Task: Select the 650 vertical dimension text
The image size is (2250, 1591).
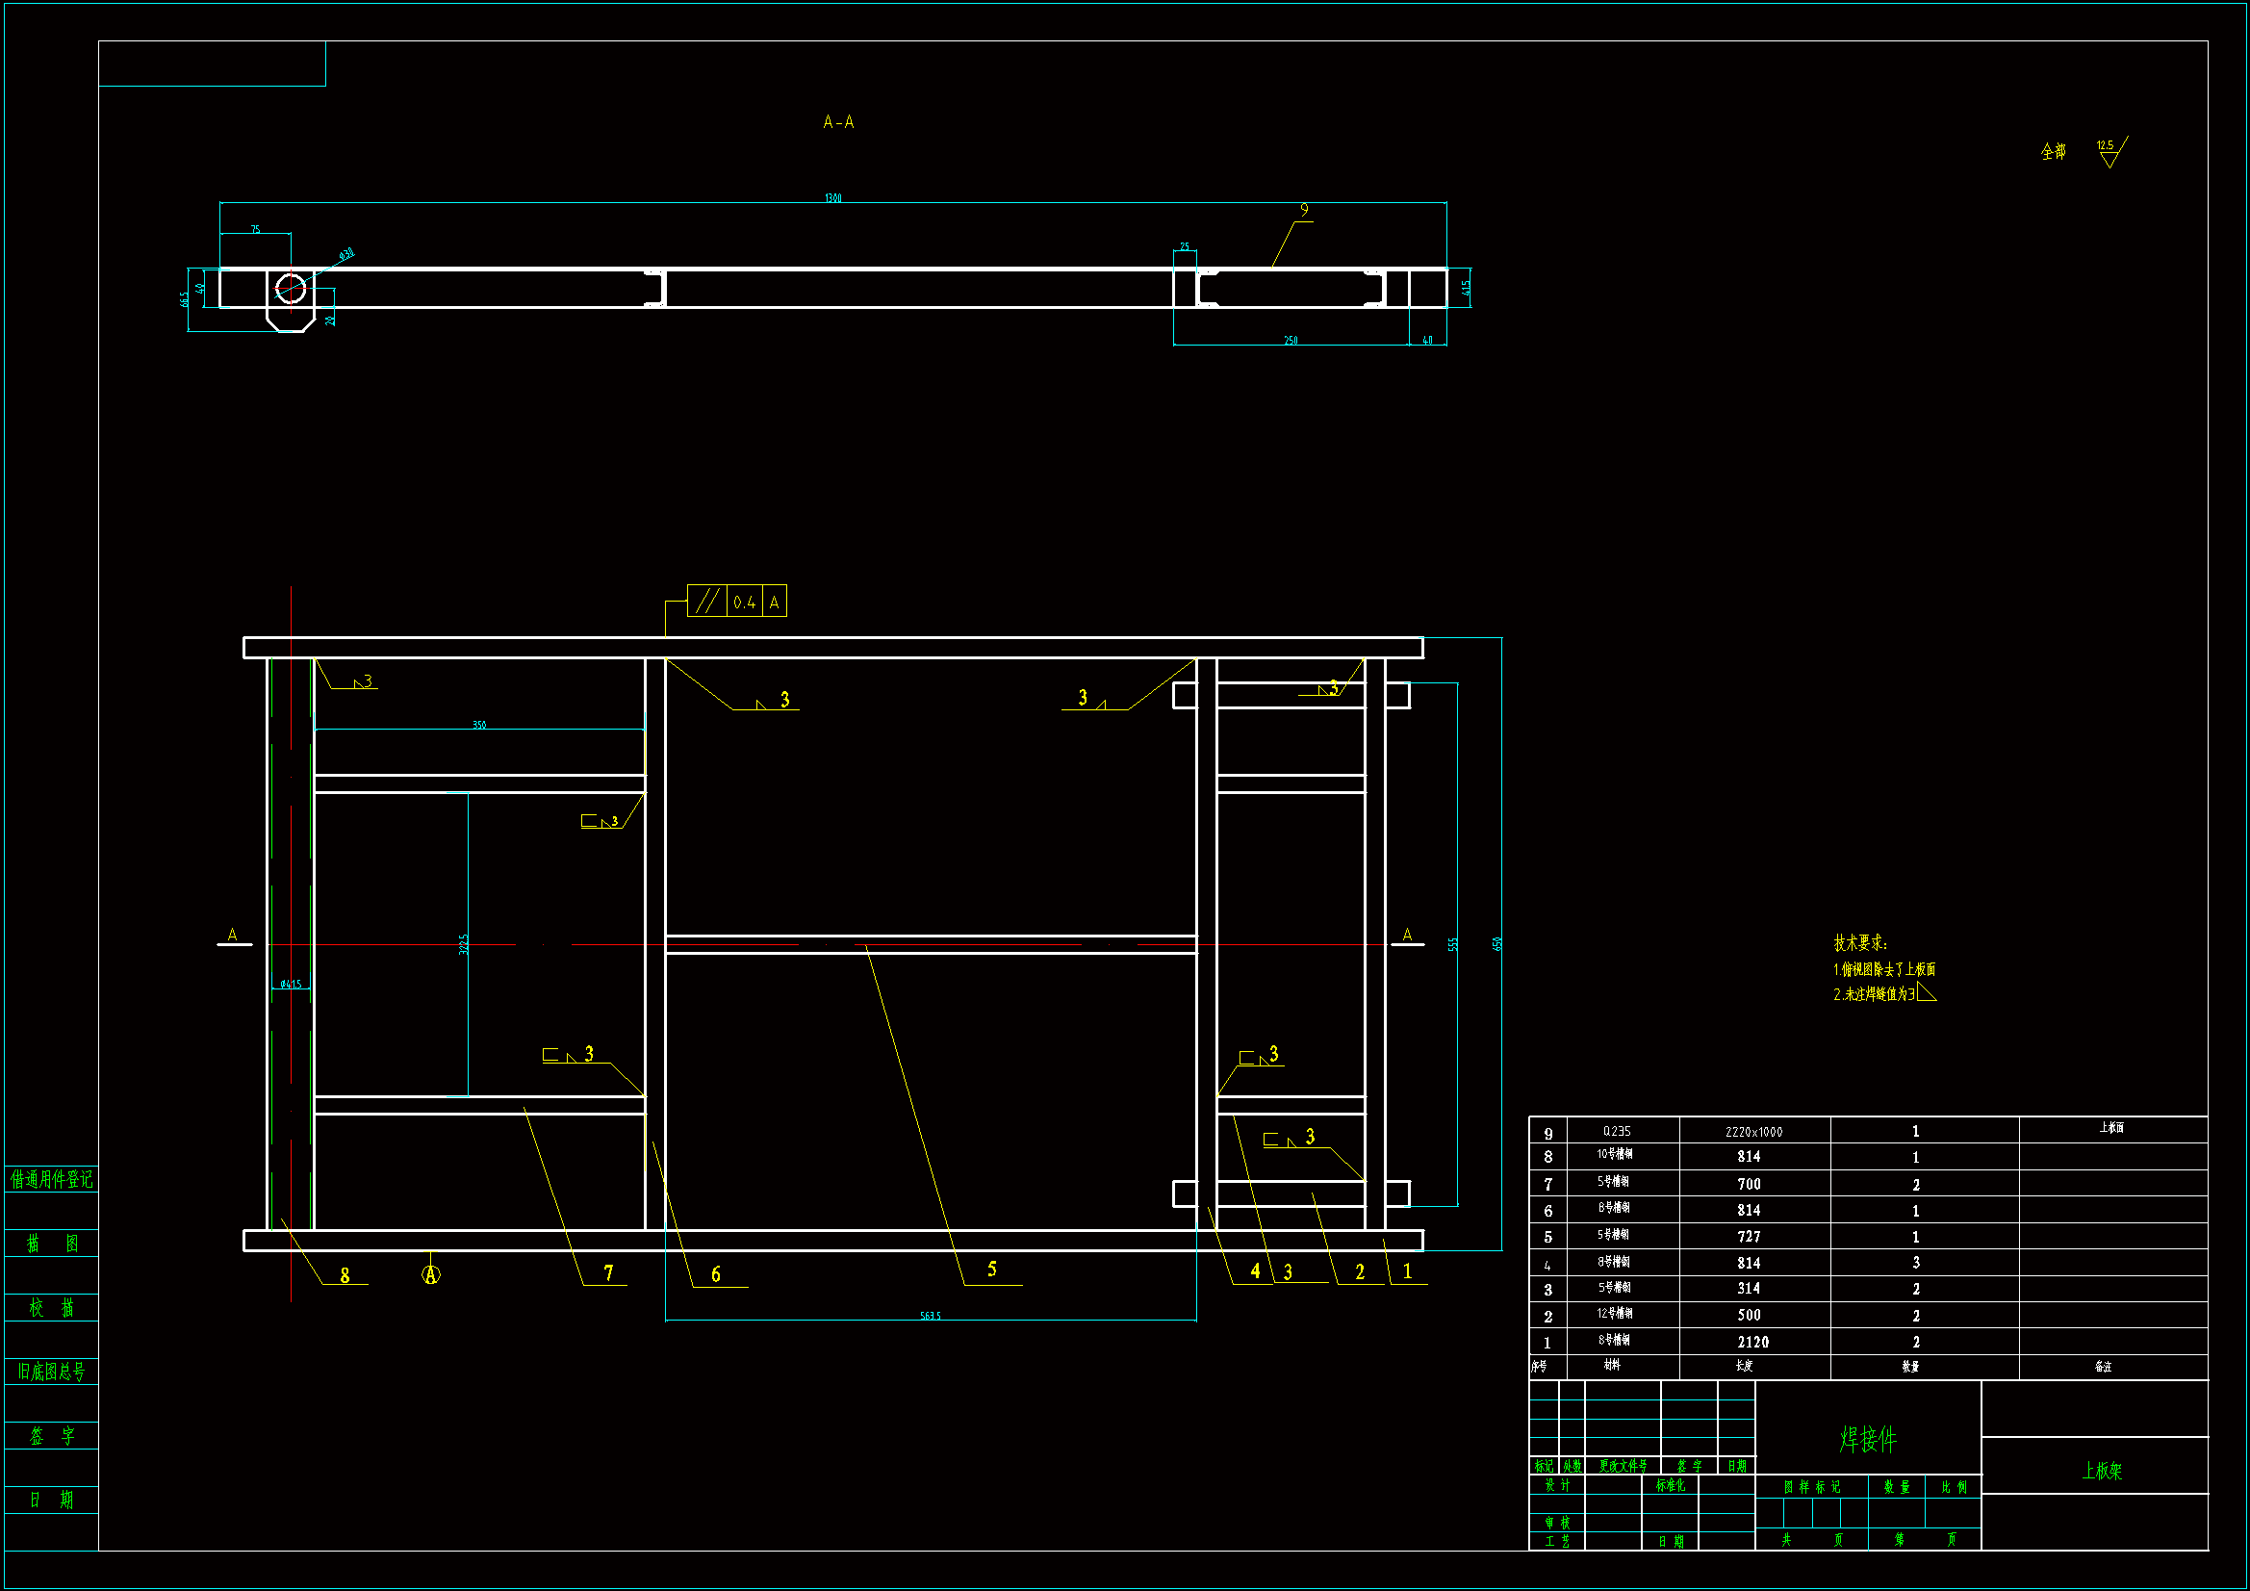Action: click(1497, 943)
